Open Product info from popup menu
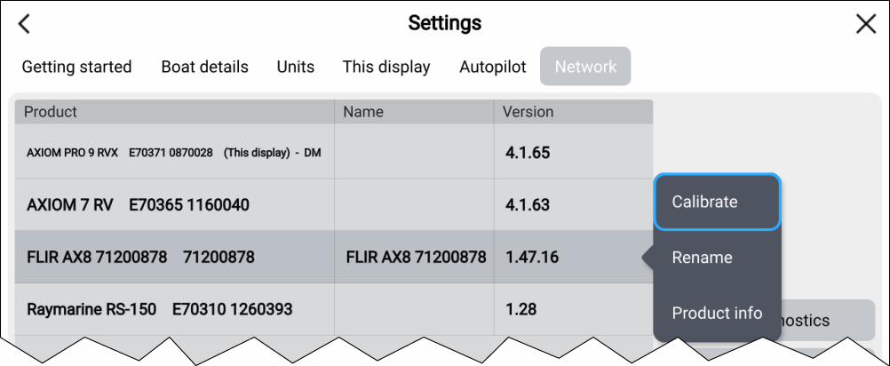890x366 pixels. click(x=717, y=313)
